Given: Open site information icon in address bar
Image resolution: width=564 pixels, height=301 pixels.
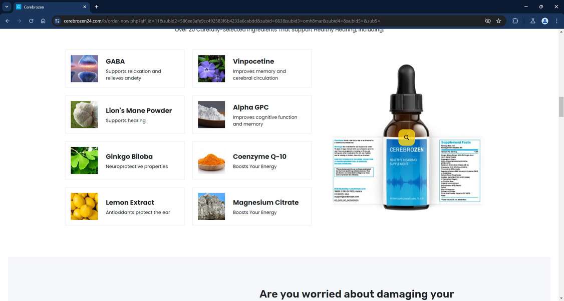Looking at the screenshot, I should 57,21.
